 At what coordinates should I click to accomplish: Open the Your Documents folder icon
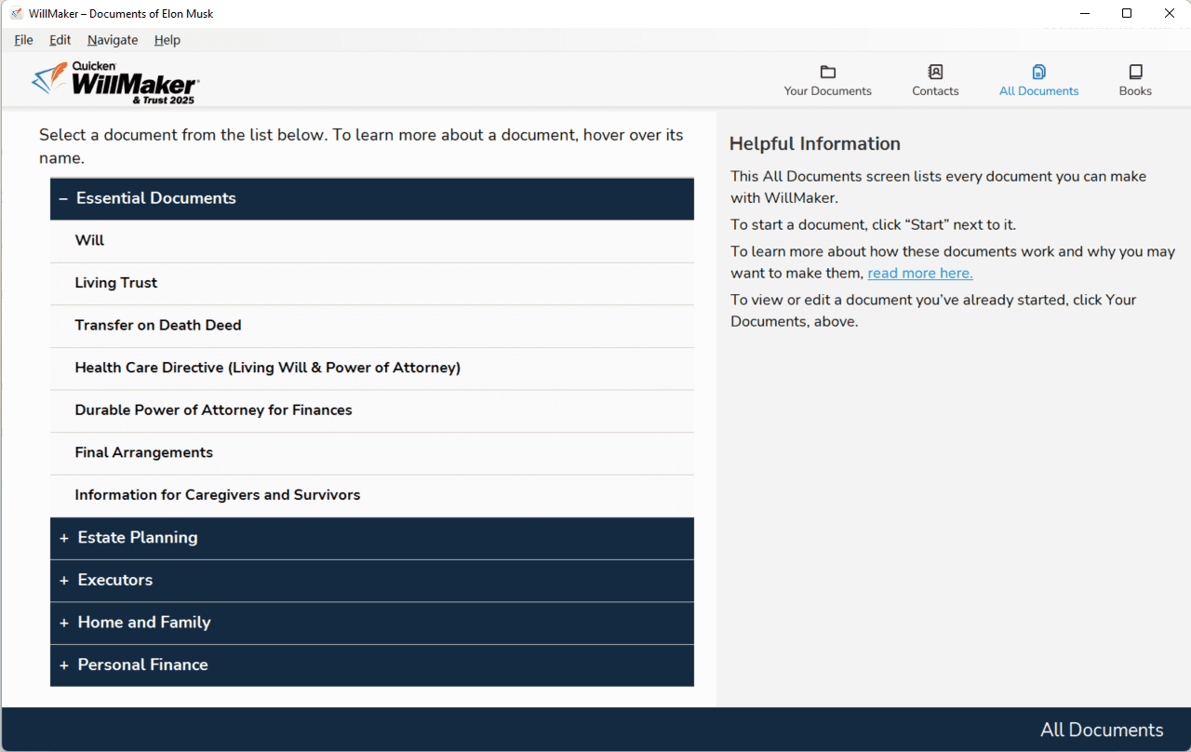(827, 73)
